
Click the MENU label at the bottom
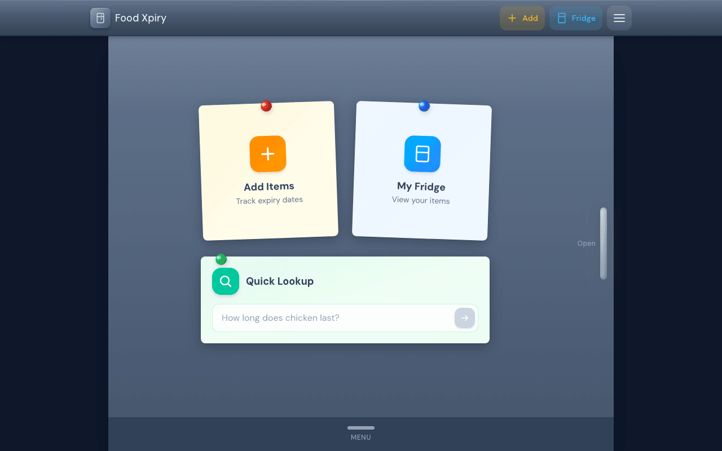(x=361, y=437)
